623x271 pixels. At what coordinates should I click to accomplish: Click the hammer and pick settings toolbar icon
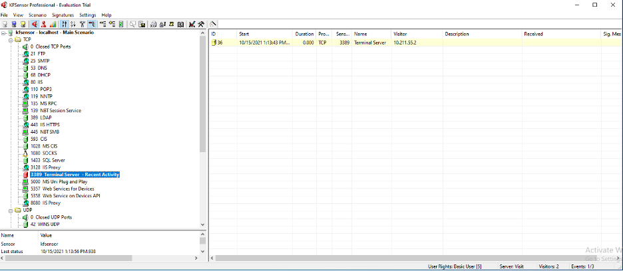pyautogui.click(x=201, y=24)
